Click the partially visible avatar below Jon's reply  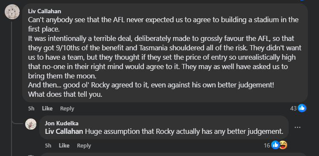click(31, 155)
